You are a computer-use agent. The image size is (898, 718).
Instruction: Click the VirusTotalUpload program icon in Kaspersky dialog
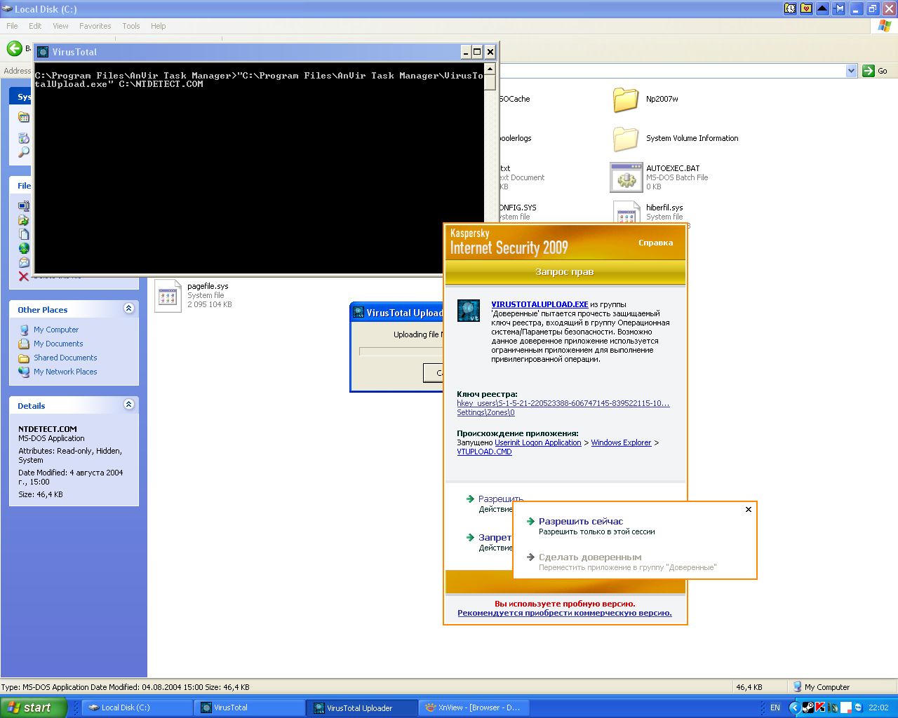click(469, 311)
